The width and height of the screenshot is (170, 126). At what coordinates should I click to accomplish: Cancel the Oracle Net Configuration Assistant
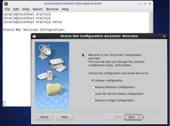coord(44,117)
